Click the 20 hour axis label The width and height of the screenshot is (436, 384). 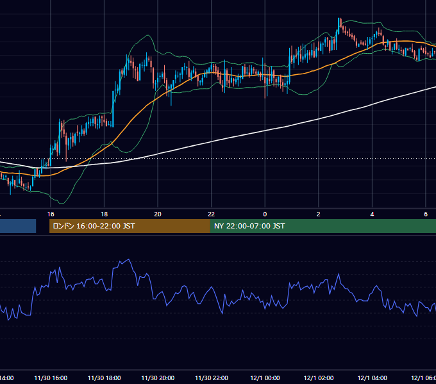pyautogui.click(x=158, y=214)
